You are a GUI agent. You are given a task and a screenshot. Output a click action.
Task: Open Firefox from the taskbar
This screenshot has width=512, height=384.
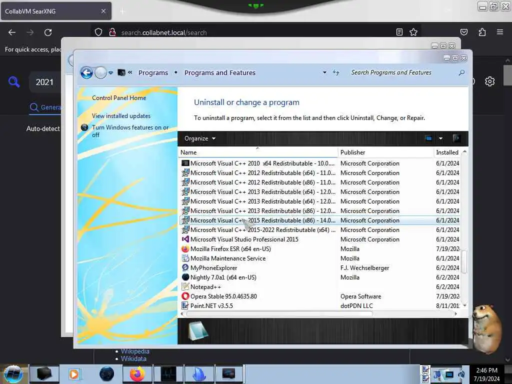(137, 374)
